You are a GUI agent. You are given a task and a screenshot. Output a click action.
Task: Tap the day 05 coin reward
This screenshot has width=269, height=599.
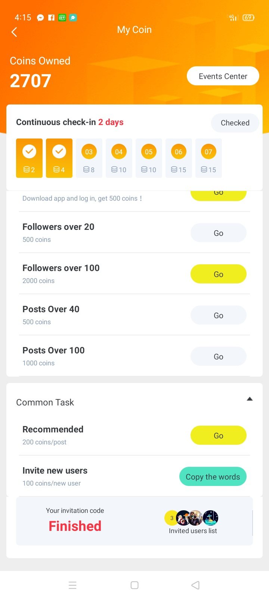(x=149, y=158)
